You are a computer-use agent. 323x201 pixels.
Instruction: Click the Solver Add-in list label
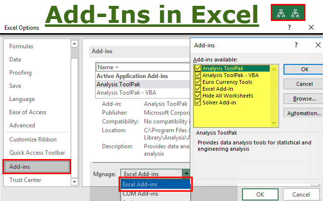tap(219, 102)
